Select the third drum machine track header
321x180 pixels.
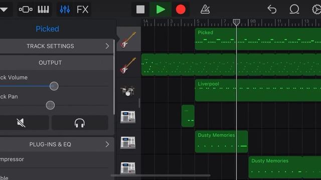pos(128,167)
